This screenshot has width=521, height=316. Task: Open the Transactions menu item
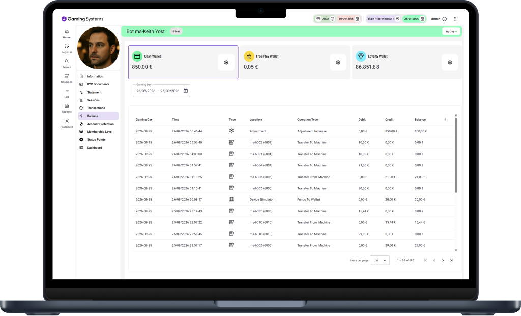coord(98,108)
